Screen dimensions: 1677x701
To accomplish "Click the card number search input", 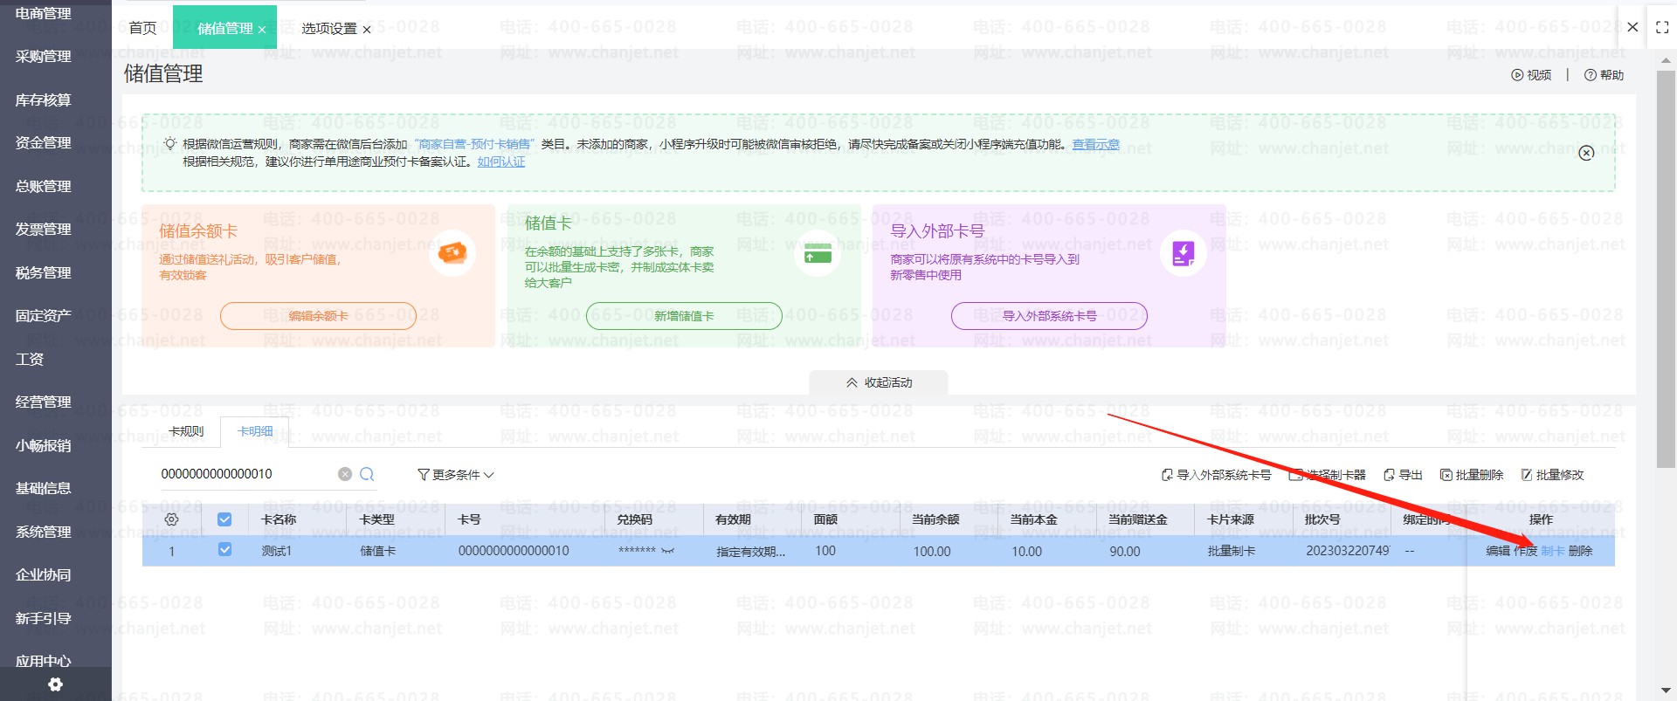I will [x=245, y=474].
